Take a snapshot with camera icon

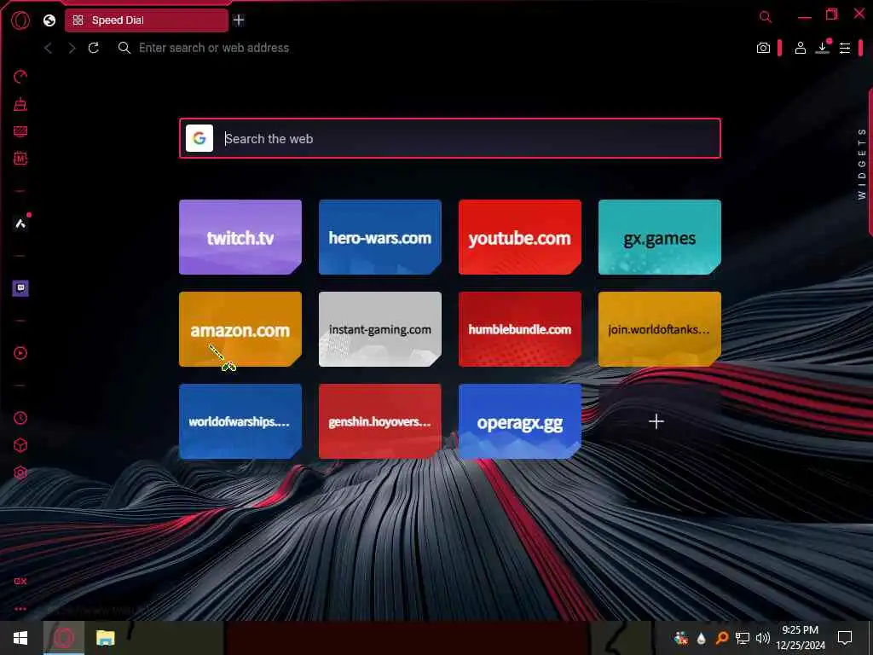point(763,48)
